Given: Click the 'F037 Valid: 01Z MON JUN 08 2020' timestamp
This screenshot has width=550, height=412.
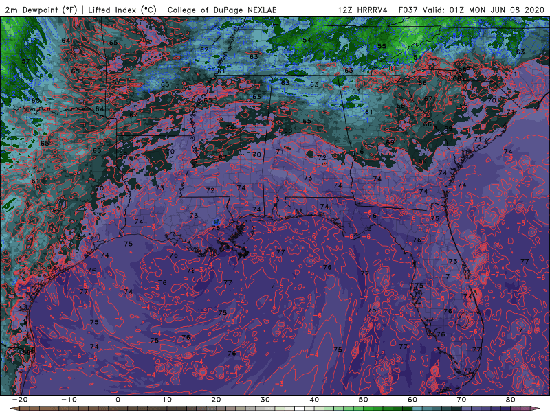Looking at the screenshot, I should (x=471, y=10).
